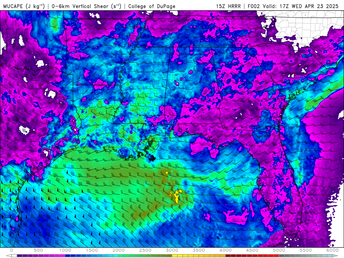The width and height of the screenshot is (344, 258).
Task: Click the 3000 value on the color scale
Action: point(172,250)
